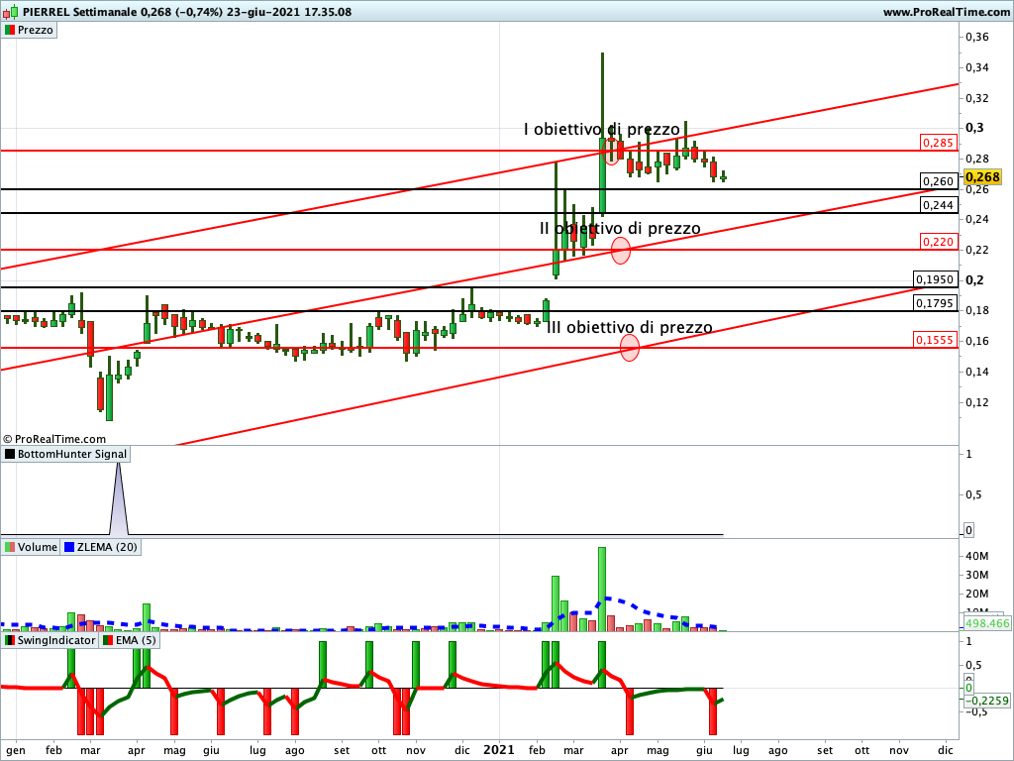Click the III obiettivo di prezzo annotation
1014x761 pixels.
point(630,327)
